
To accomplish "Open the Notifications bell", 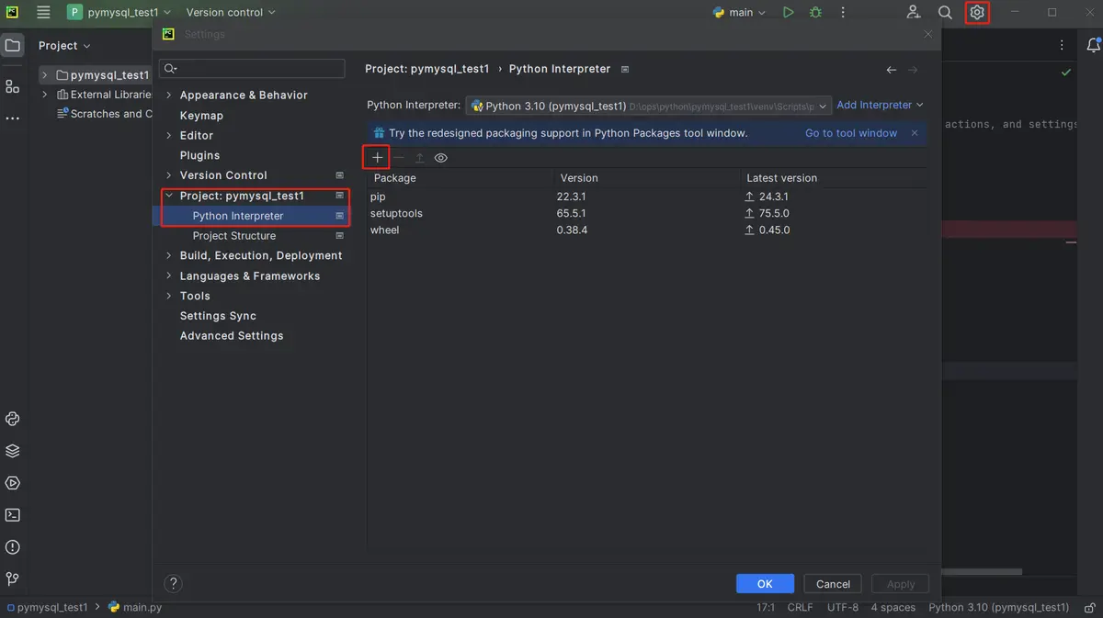I will (x=1093, y=45).
